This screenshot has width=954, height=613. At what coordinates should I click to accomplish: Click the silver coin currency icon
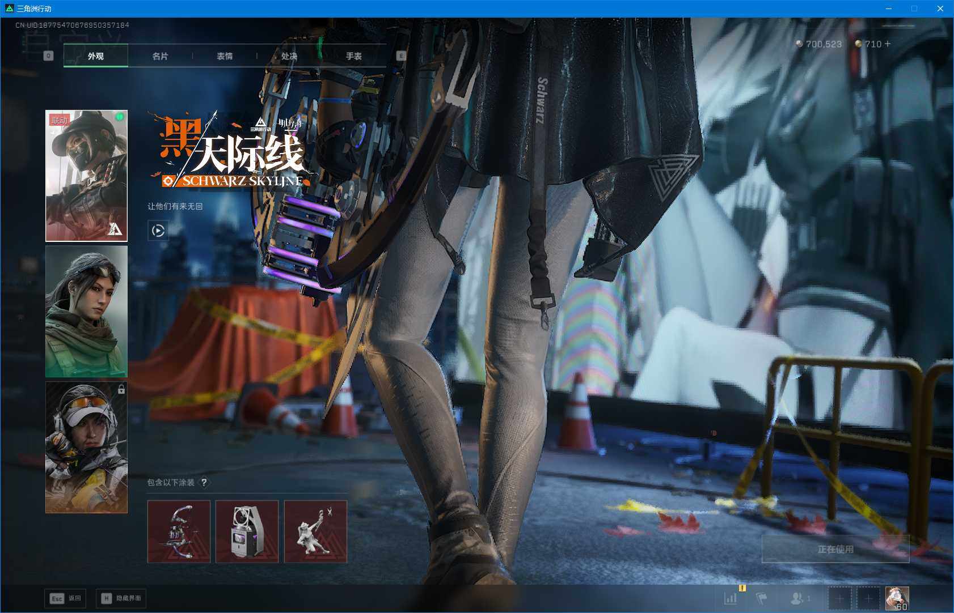coord(800,44)
